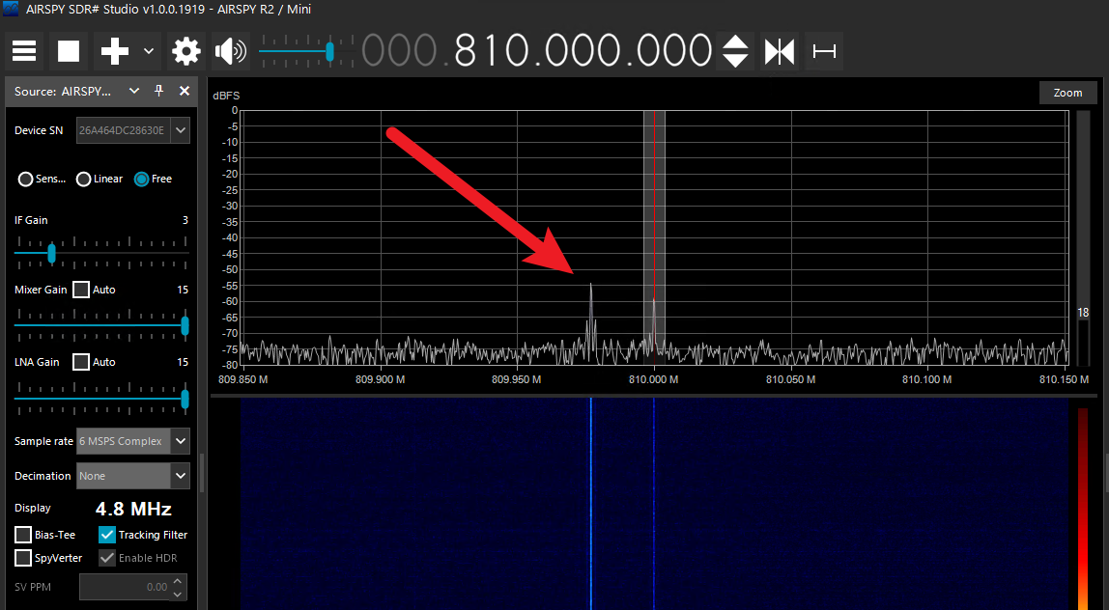Mute audio via the speaker icon

pyautogui.click(x=231, y=51)
